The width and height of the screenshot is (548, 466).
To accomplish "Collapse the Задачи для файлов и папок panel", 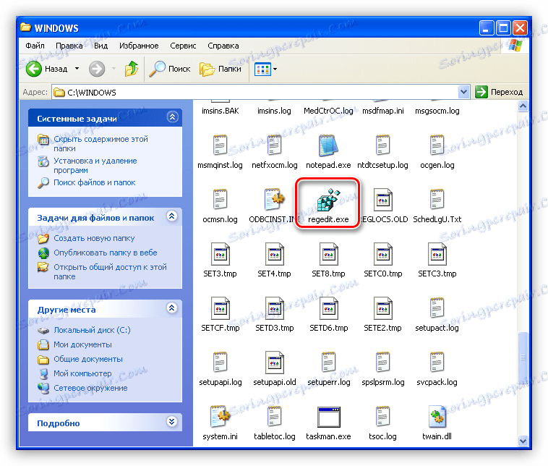I will pyautogui.click(x=172, y=216).
